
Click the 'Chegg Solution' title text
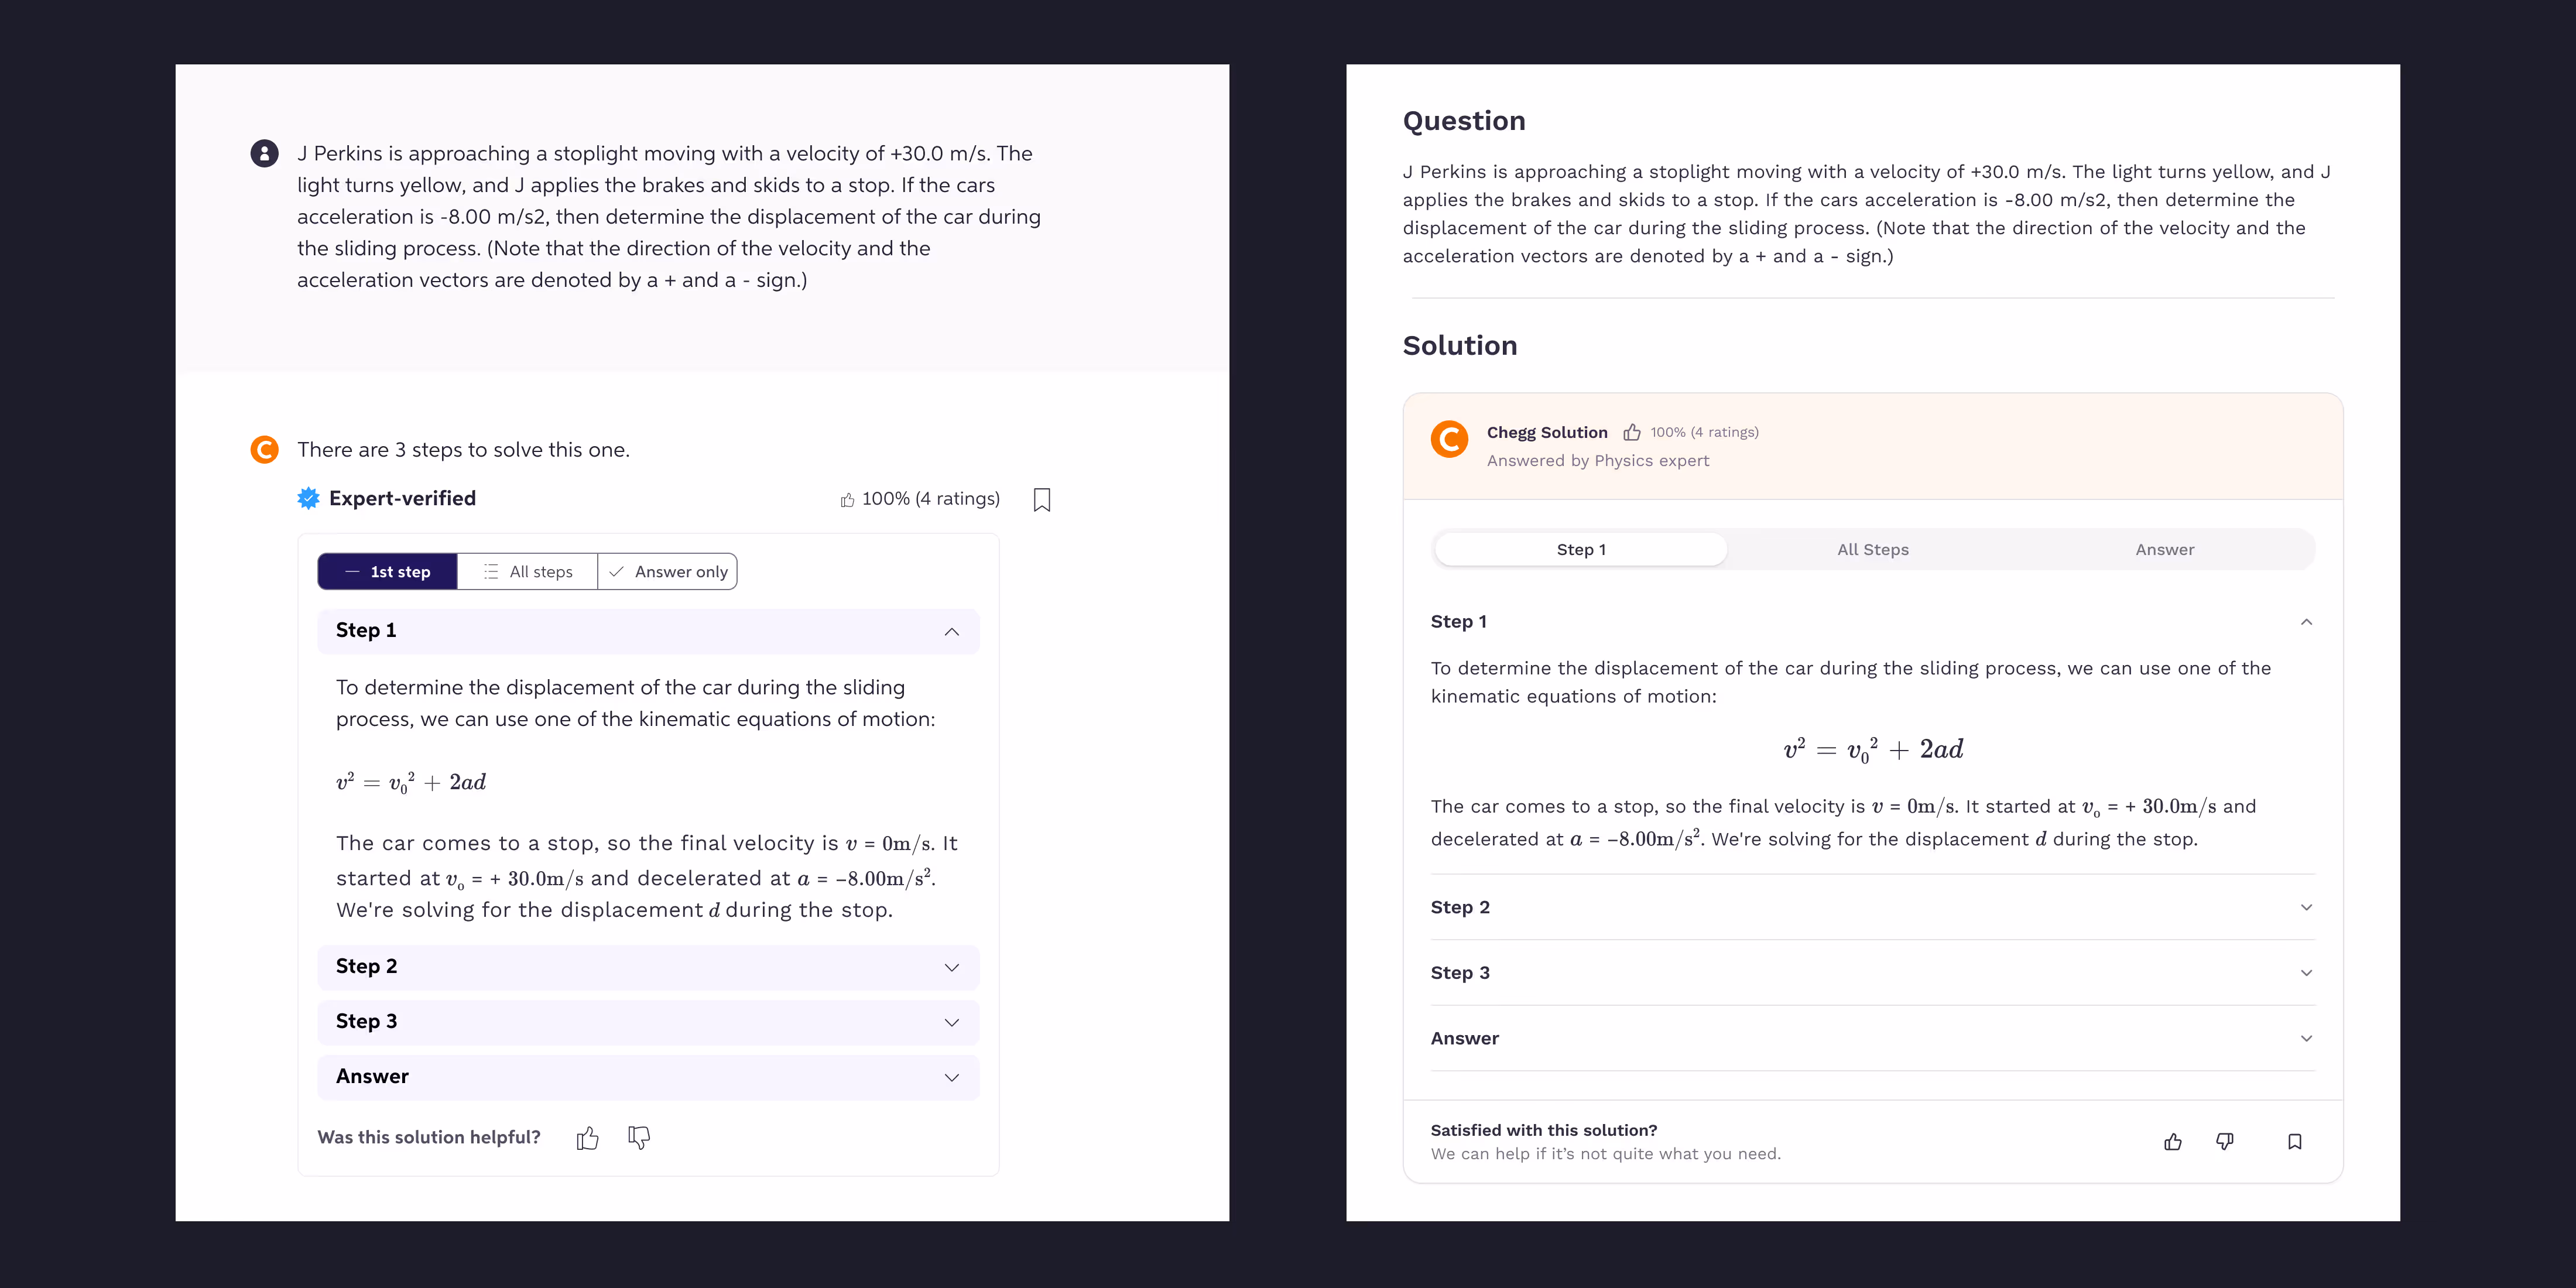1547,432
